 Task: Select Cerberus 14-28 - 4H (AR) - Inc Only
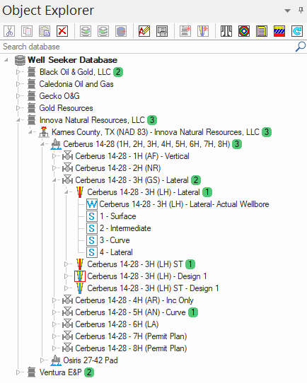click(134, 300)
